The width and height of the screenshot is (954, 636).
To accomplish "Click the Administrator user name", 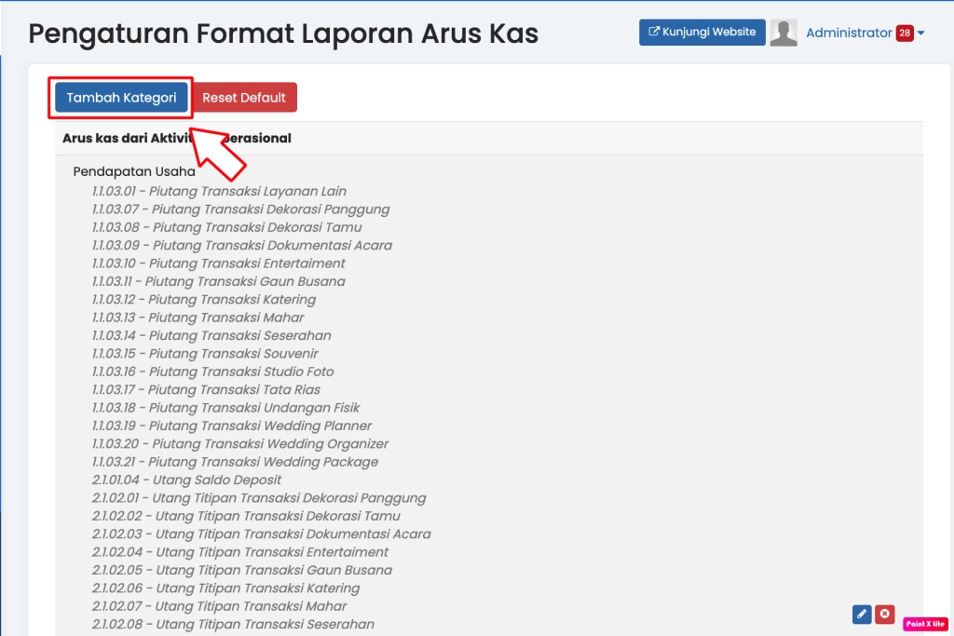I will [849, 33].
